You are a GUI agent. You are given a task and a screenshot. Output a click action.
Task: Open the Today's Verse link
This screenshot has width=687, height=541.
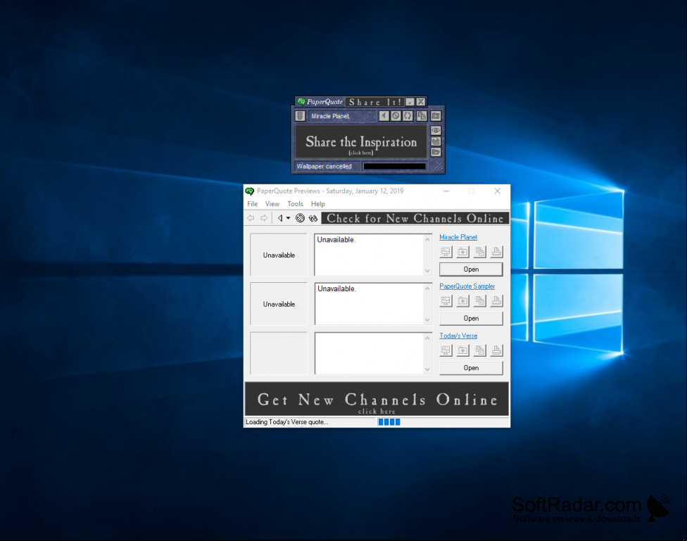458,336
